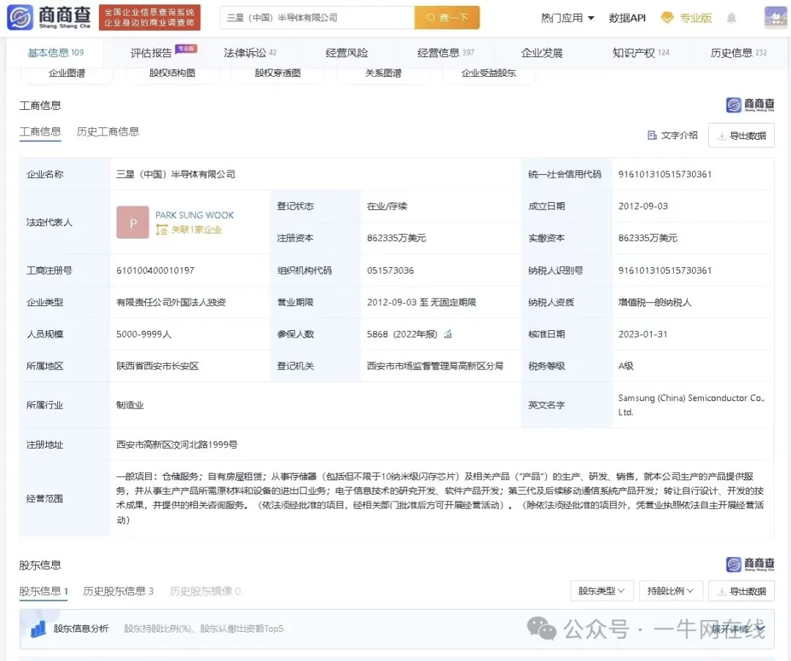Click 在业/存续 status value
Viewport: 791px width, 661px height.
[387, 206]
